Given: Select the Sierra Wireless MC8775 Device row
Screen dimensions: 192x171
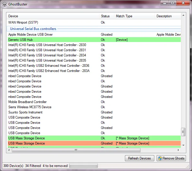Looking at the screenshot, I should (x=30, y=107).
